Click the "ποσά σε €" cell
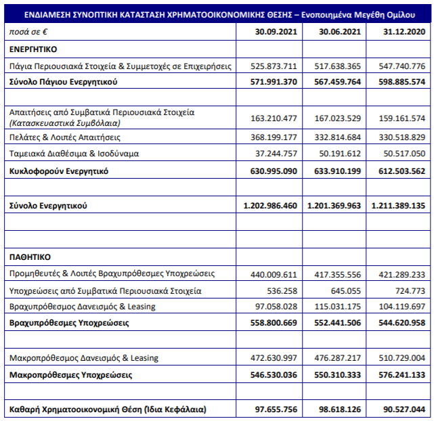This screenshot has width=436, height=421. pyautogui.click(x=29, y=32)
